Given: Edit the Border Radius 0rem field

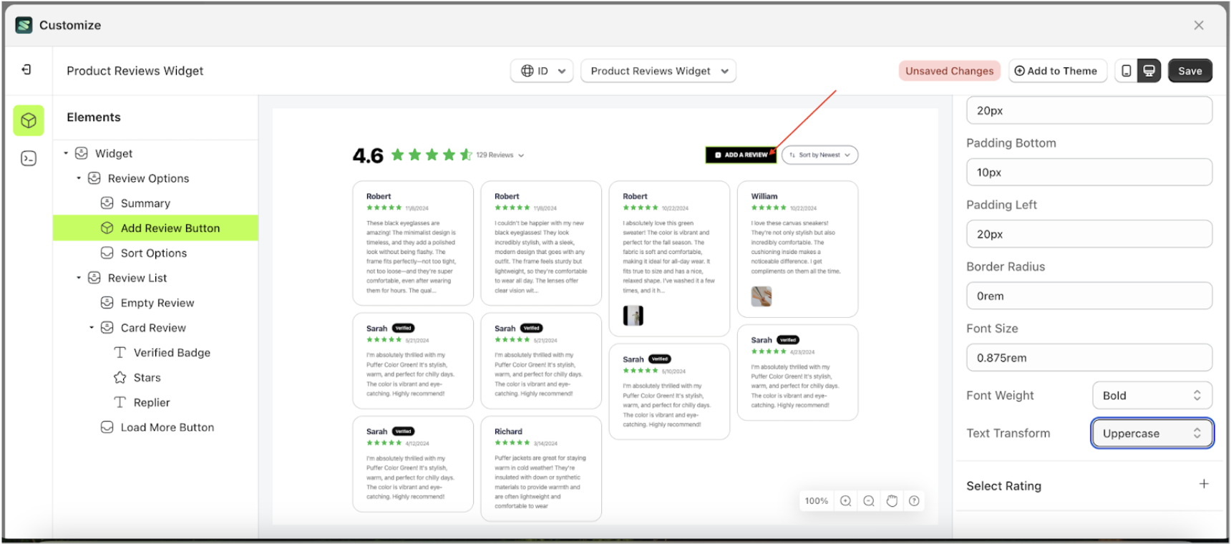Looking at the screenshot, I should pos(1089,296).
